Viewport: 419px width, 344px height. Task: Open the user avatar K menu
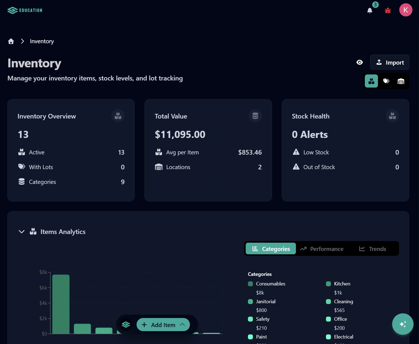tap(406, 10)
